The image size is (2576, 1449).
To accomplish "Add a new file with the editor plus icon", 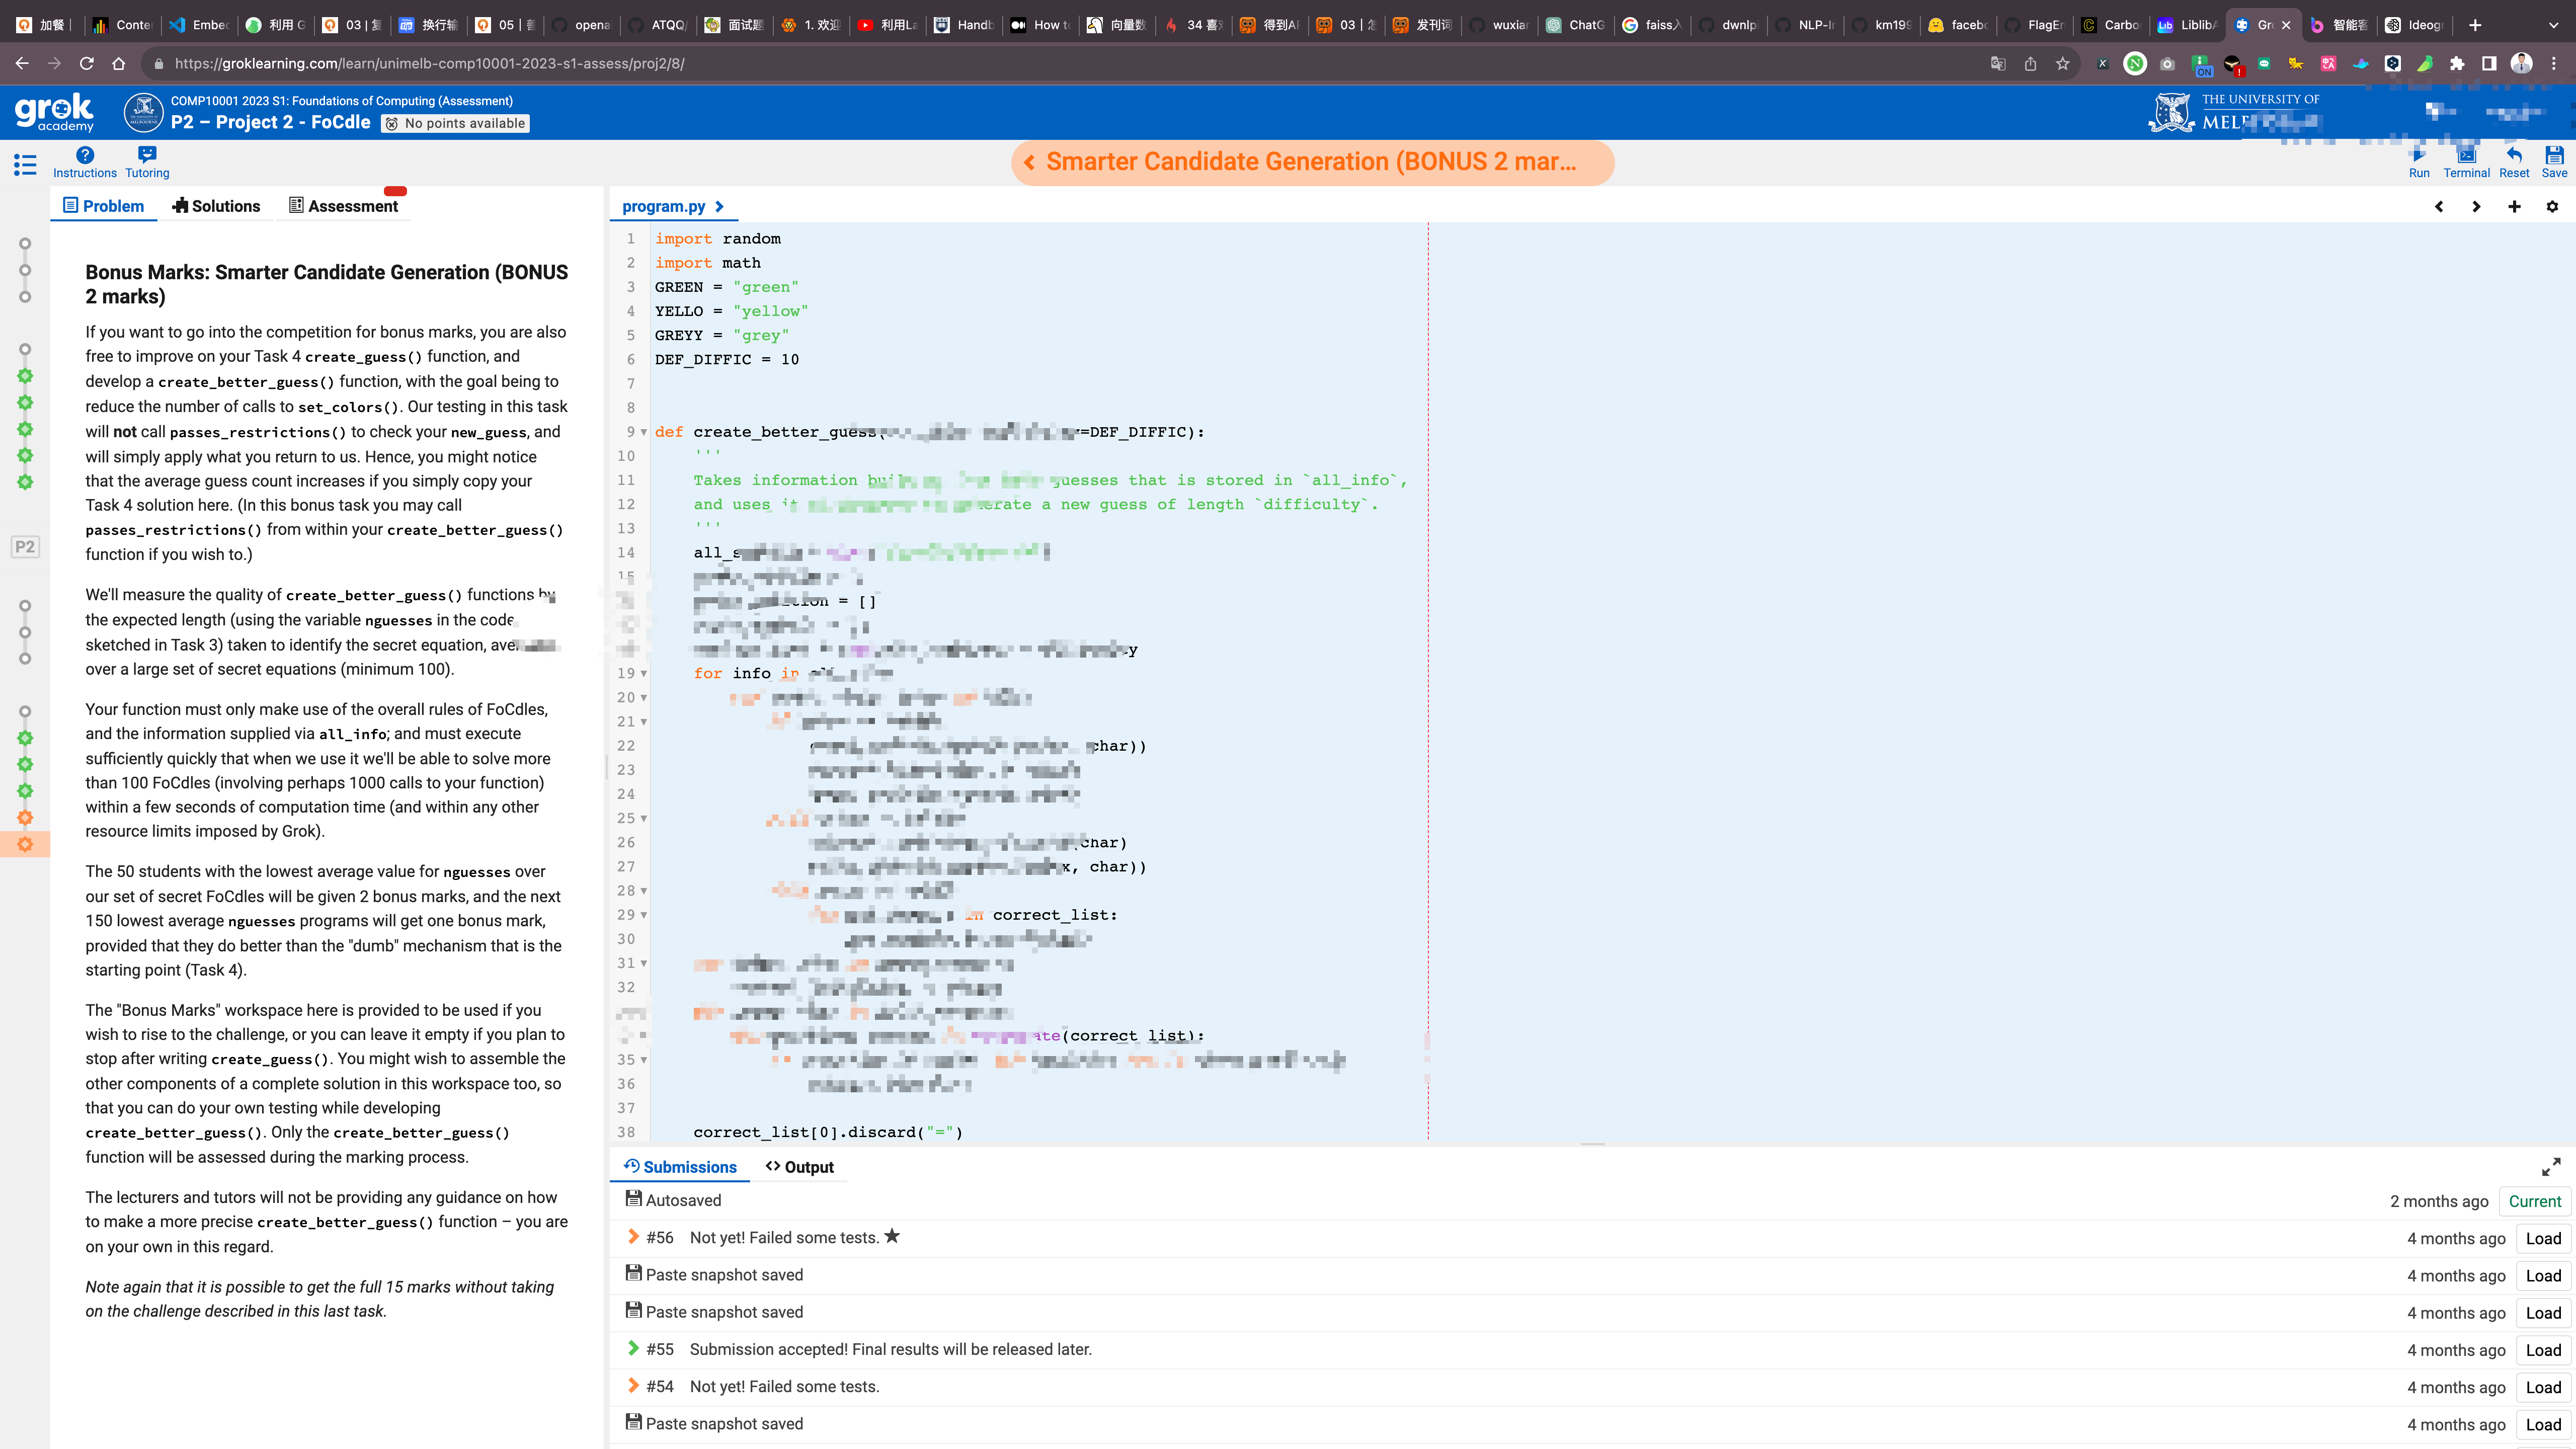I will coord(2514,206).
